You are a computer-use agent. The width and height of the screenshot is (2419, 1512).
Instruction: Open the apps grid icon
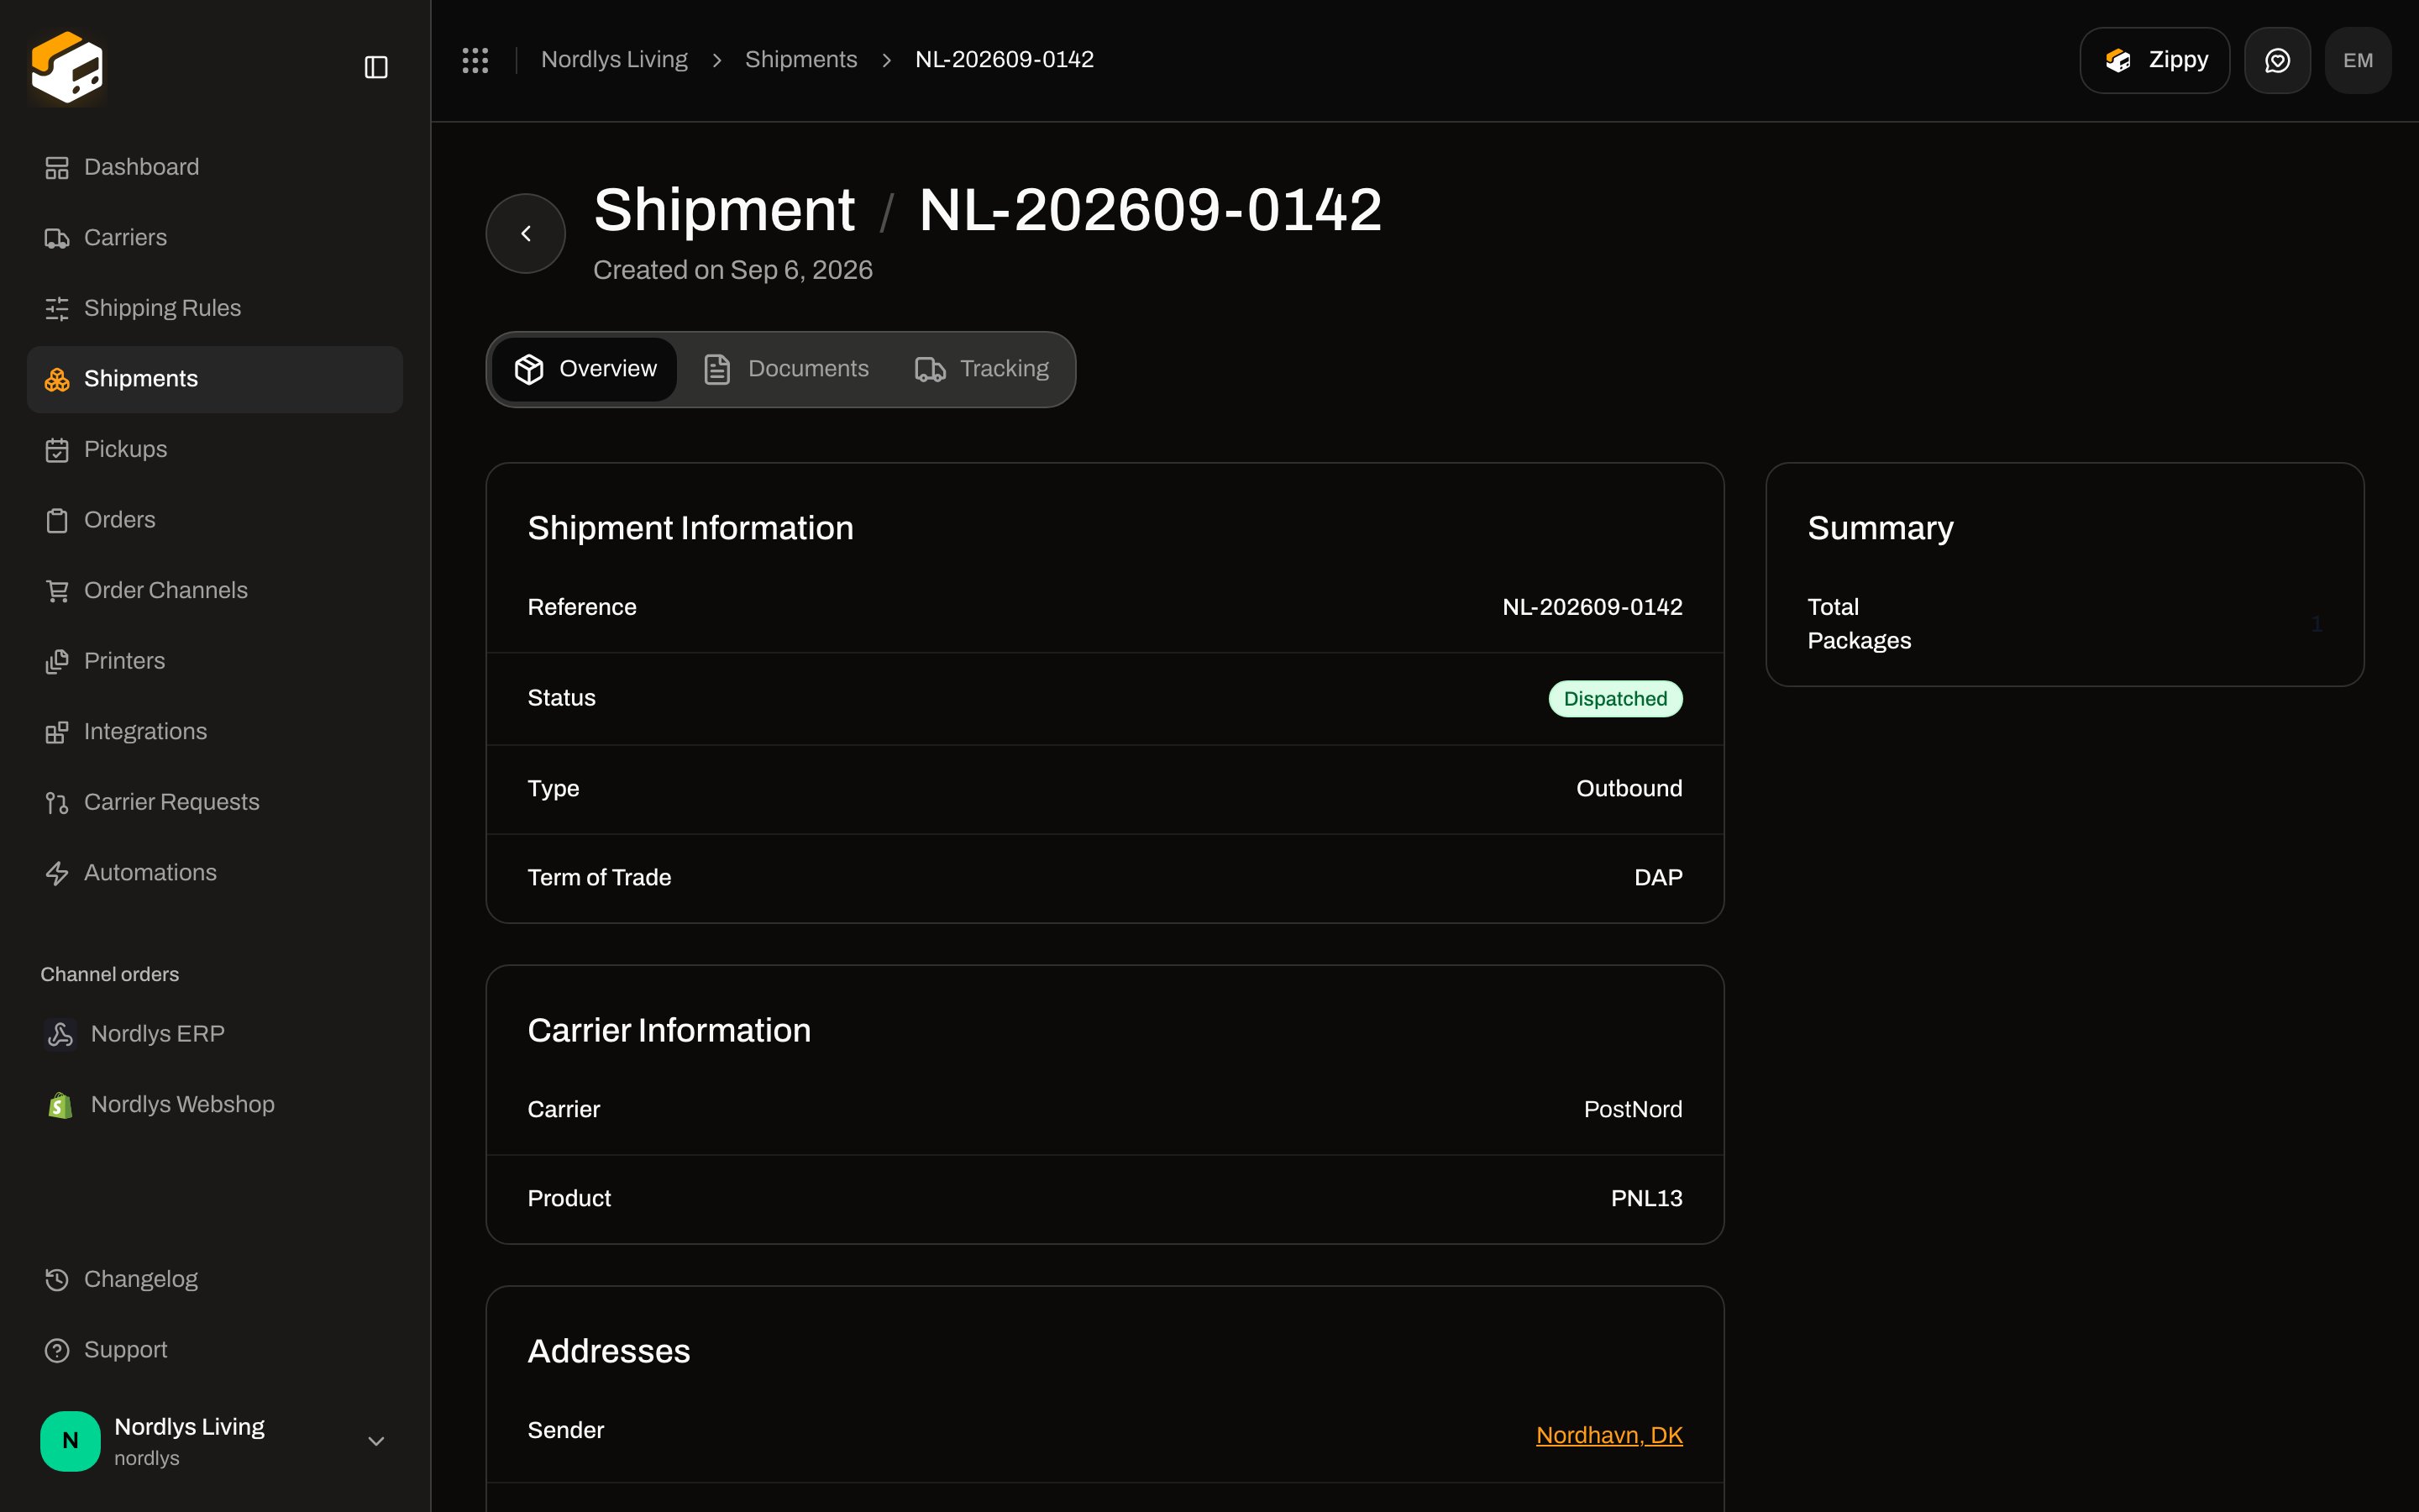click(475, 60)
